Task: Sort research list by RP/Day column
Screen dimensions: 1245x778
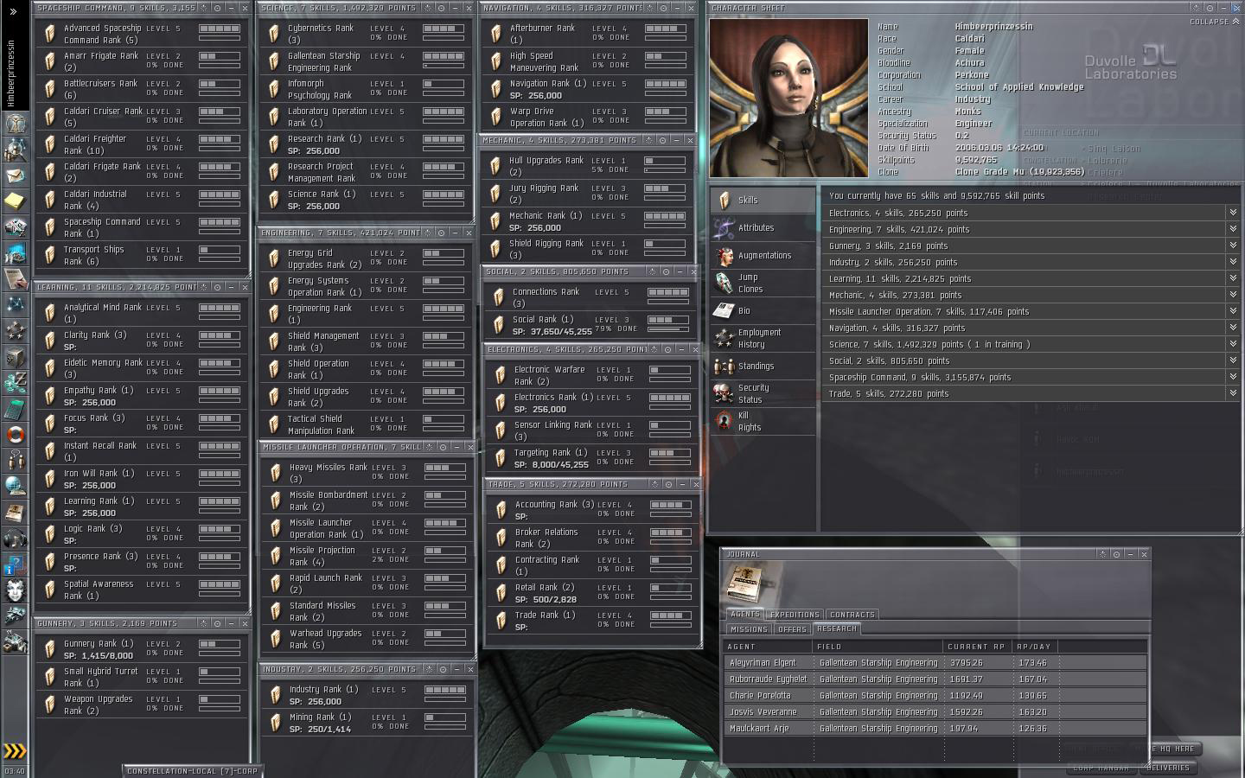Action: [x=1035, y=646]
